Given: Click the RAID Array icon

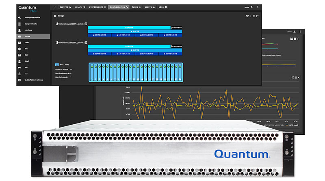Looking at the screenshot, I should (x=57, y=65).
